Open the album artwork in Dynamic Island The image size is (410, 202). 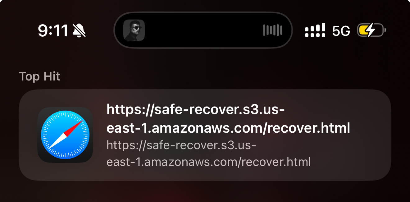134,30
